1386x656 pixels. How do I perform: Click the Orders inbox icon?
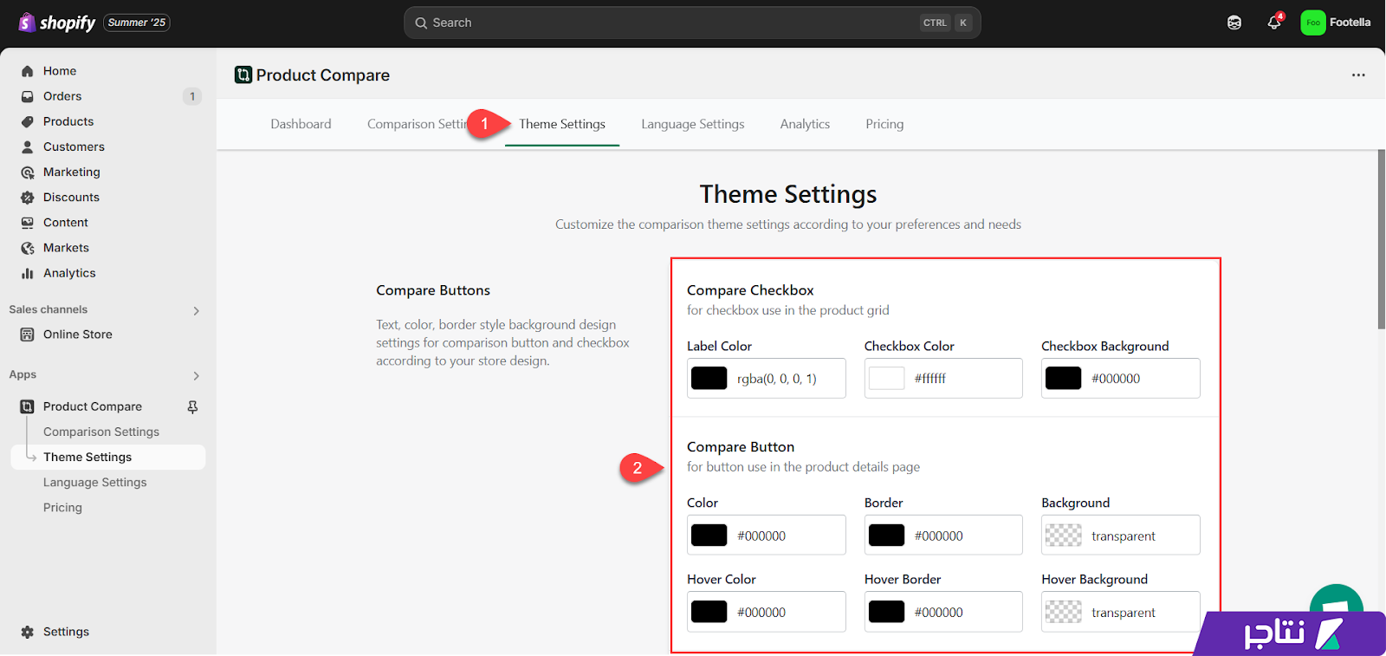(x=28, y=96)
